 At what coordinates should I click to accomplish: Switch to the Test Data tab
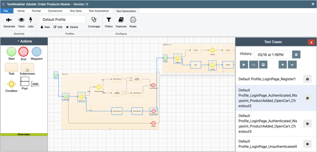point(76,11)
